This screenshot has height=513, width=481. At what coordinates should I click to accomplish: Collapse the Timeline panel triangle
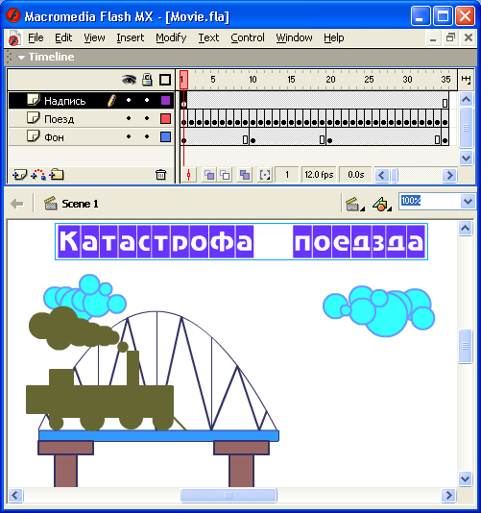click(x=21, y=58)
